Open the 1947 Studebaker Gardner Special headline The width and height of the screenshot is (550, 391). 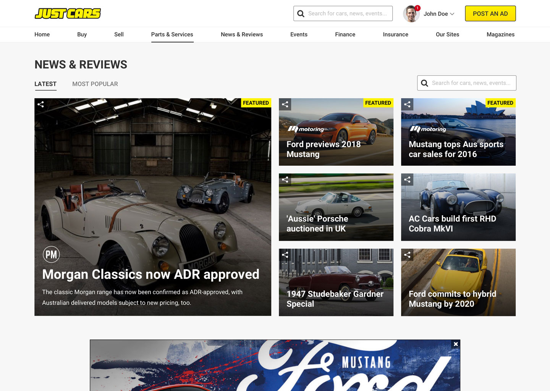pos(335,299)
